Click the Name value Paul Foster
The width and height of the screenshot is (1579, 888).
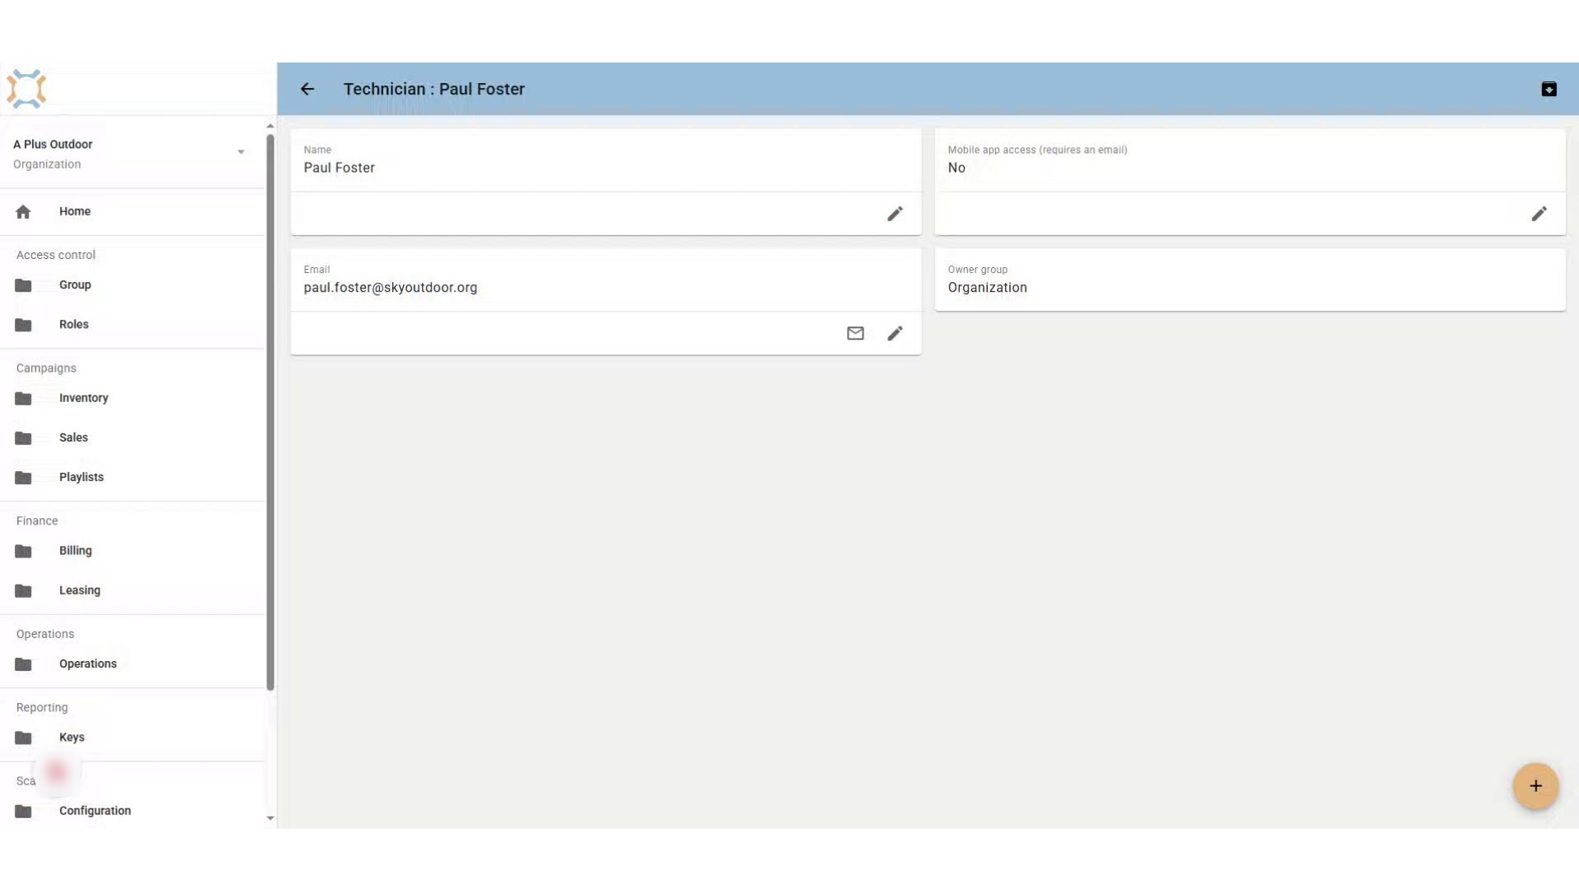(339, 168)
